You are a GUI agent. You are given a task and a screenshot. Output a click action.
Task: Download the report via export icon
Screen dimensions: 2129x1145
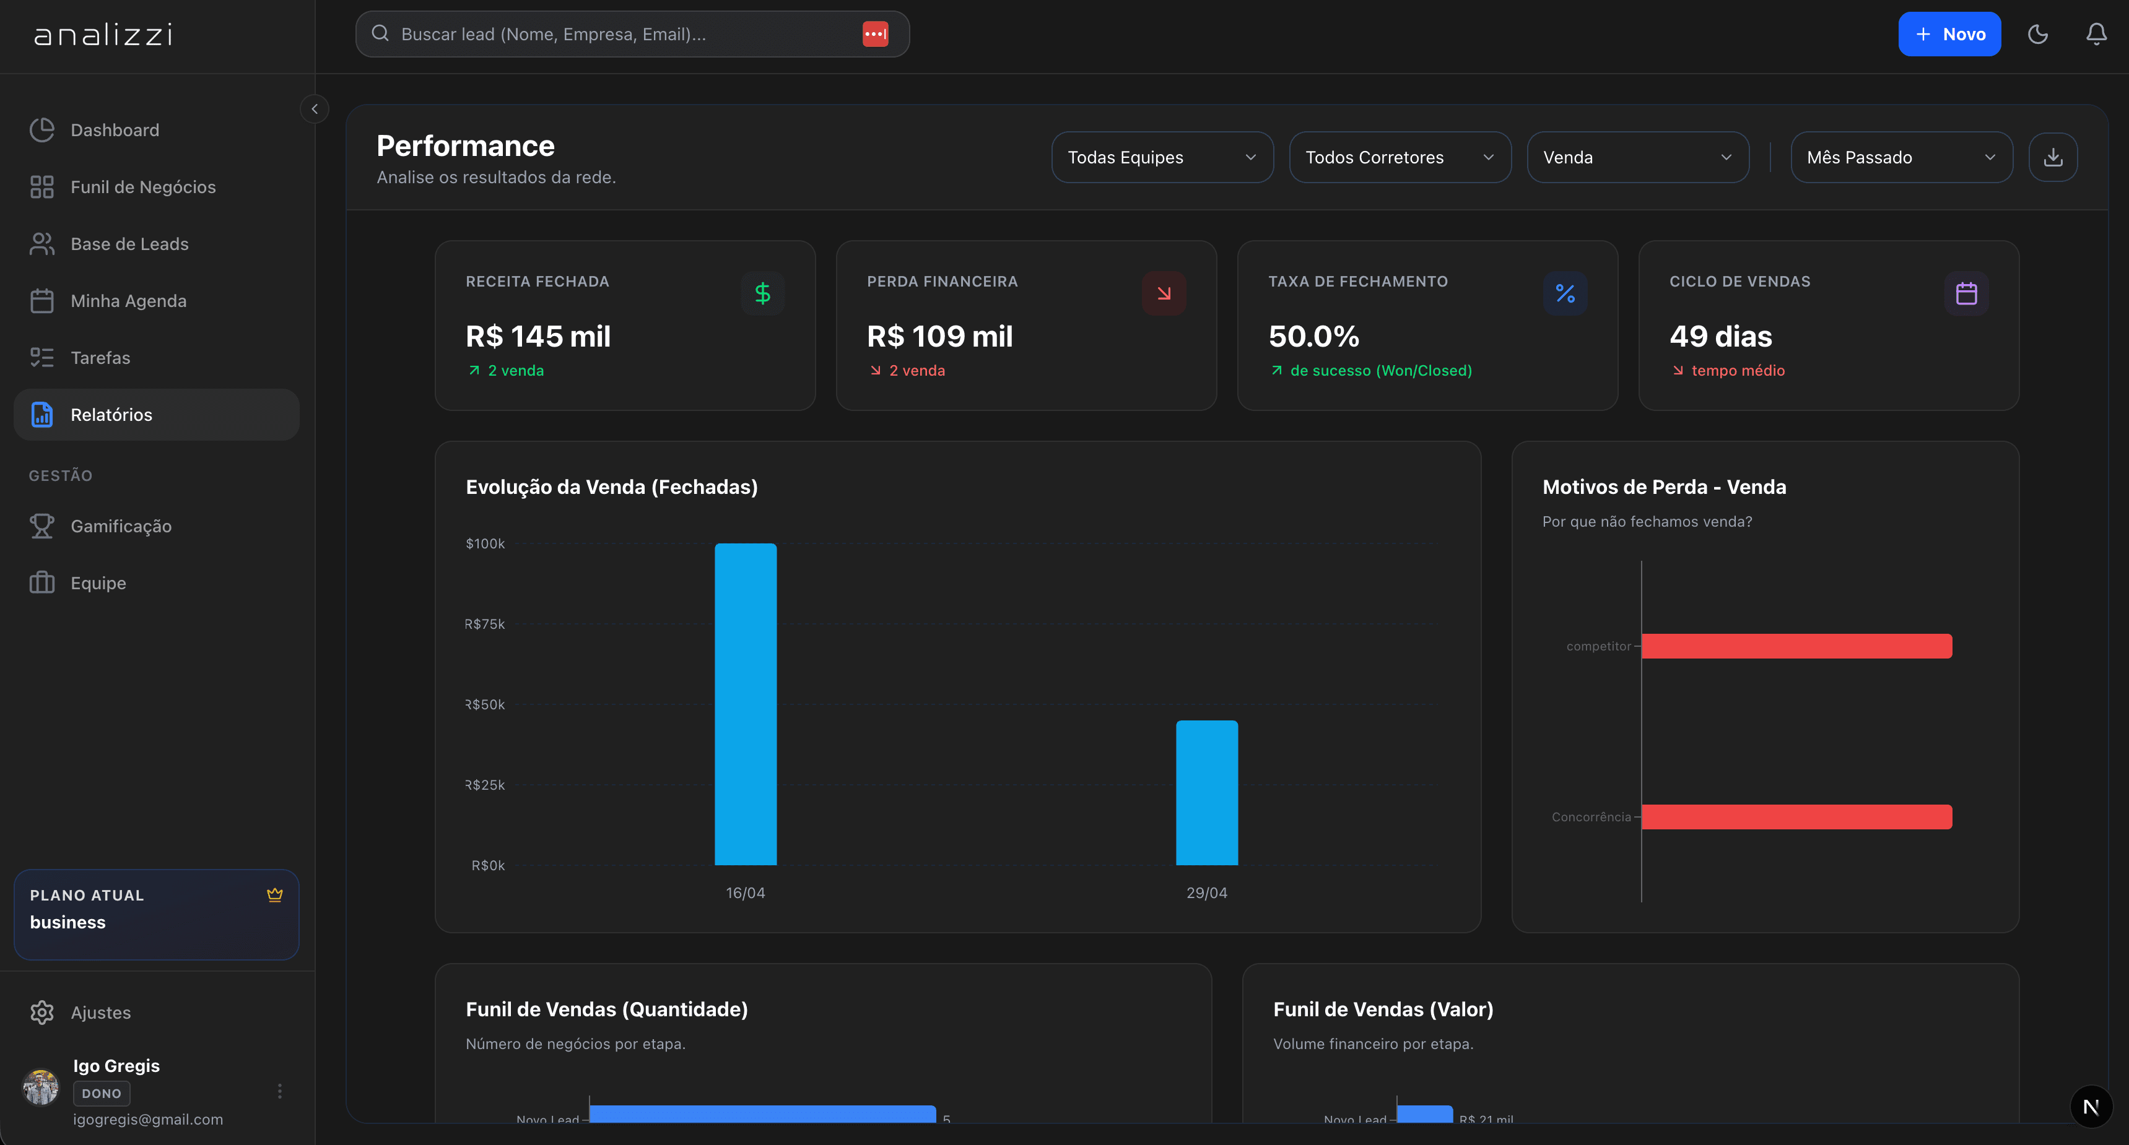(2053, 157)
